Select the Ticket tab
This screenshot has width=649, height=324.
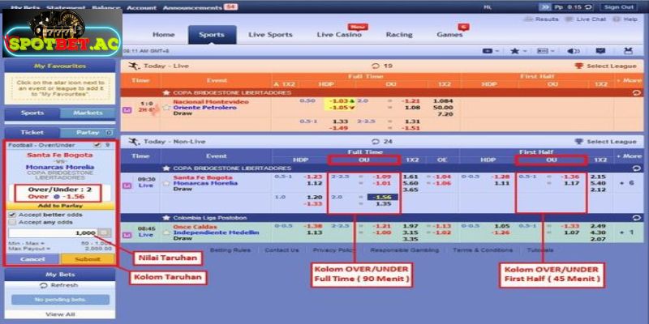pos(32,133)
